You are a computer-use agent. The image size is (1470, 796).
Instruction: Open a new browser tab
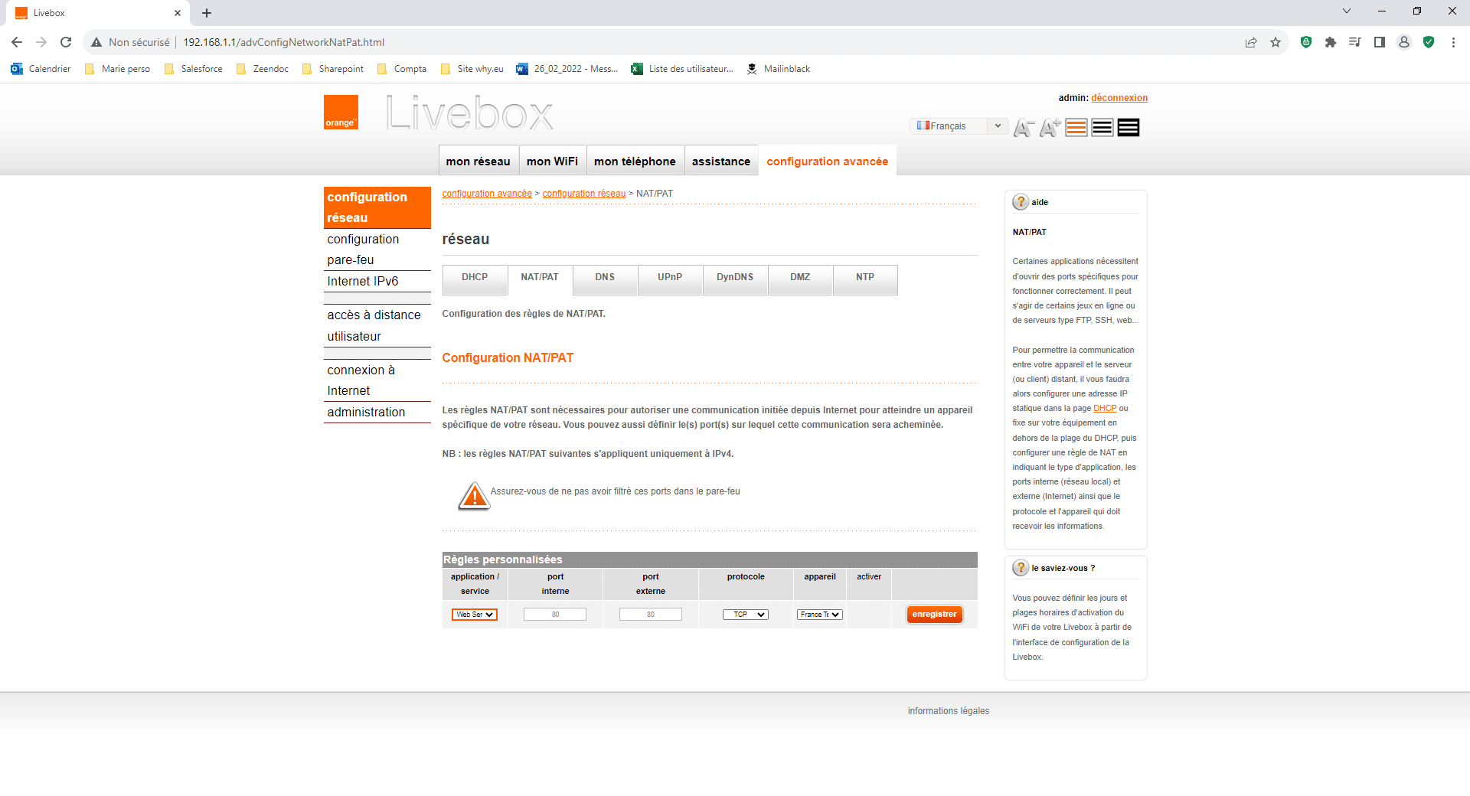coord(207,13)
